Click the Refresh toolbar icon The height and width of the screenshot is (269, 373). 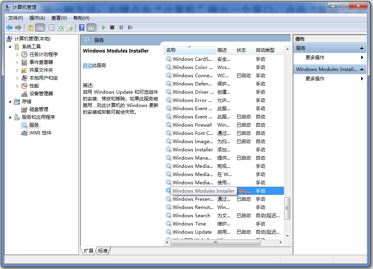pos(61,27)
